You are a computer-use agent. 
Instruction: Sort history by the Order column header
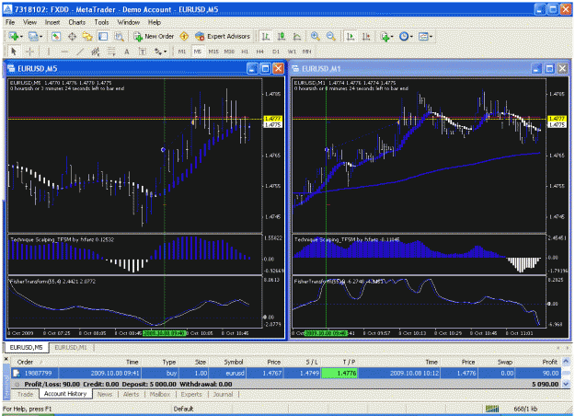click(25, 362)
